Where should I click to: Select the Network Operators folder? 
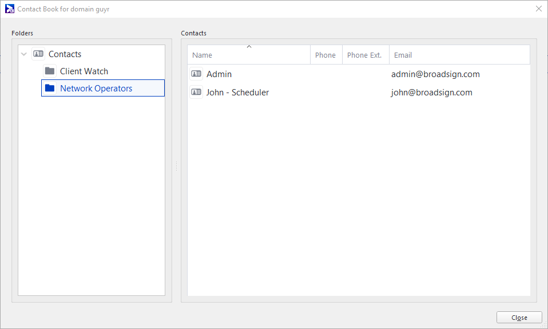[x=103, y=88]
